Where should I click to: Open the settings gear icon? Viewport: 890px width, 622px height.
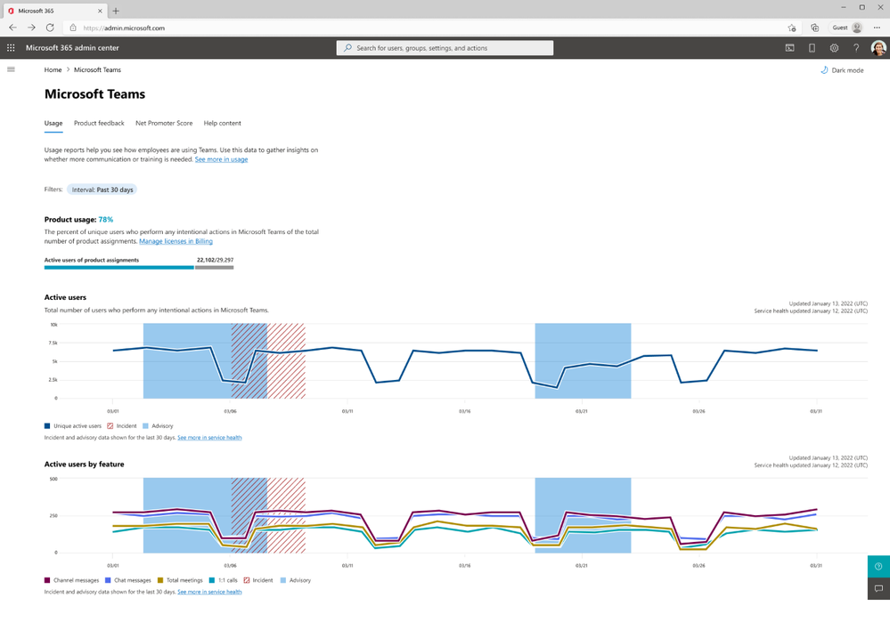point(834,48)
